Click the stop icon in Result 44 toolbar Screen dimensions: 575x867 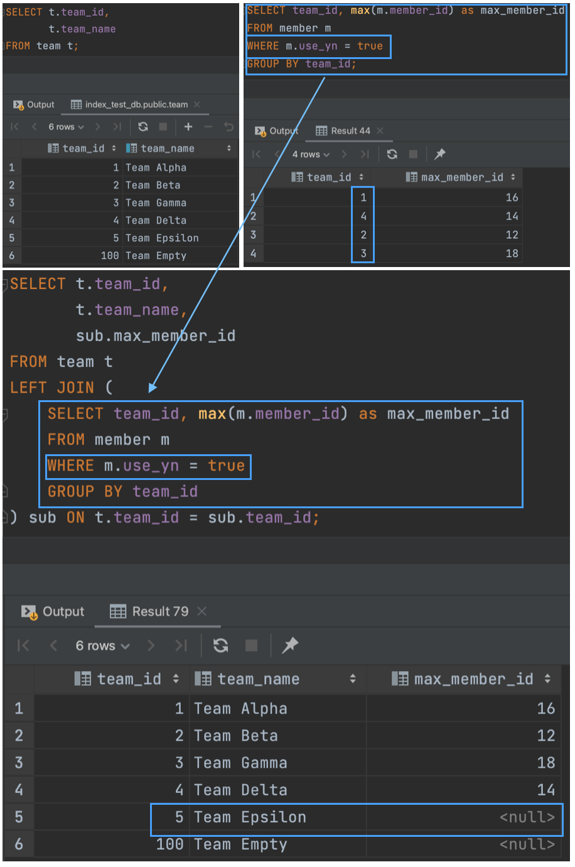click(413, 154)
